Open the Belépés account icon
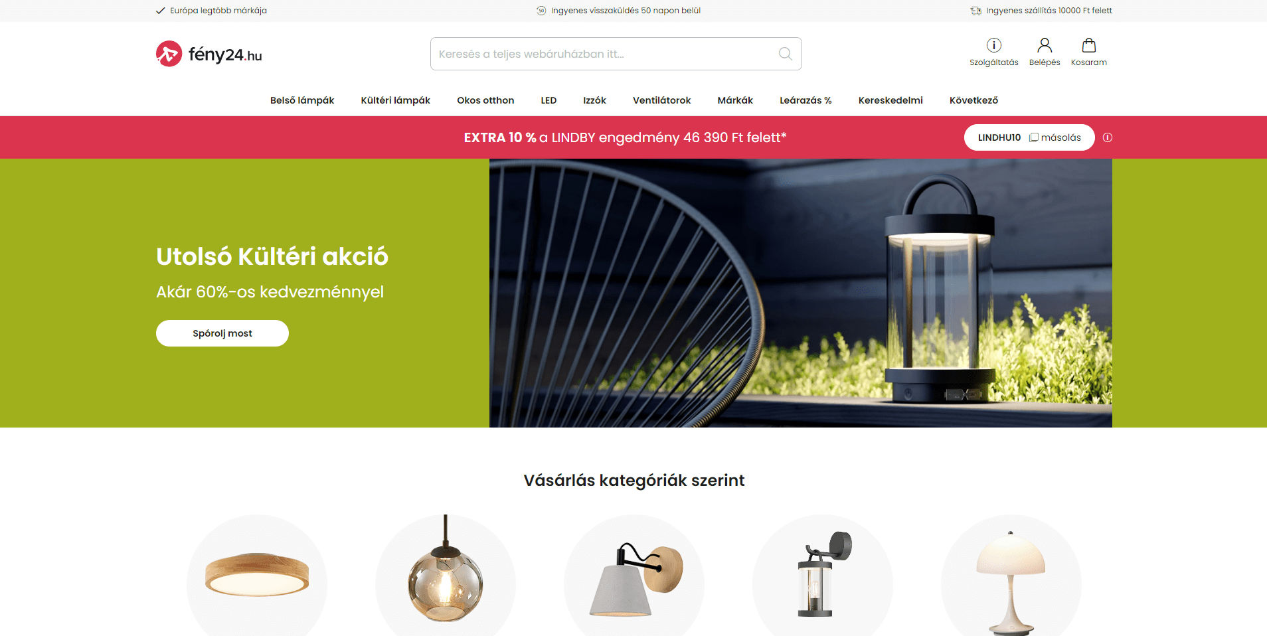Screen dimensions: 1267x636 click(x=1045, y=45)
